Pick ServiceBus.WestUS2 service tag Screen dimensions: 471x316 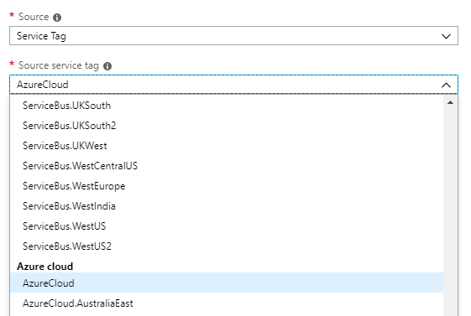pyautogui.click(x=227, y=246)
